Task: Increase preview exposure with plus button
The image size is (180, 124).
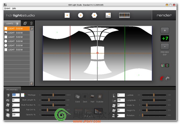Action: coord(165,31)
